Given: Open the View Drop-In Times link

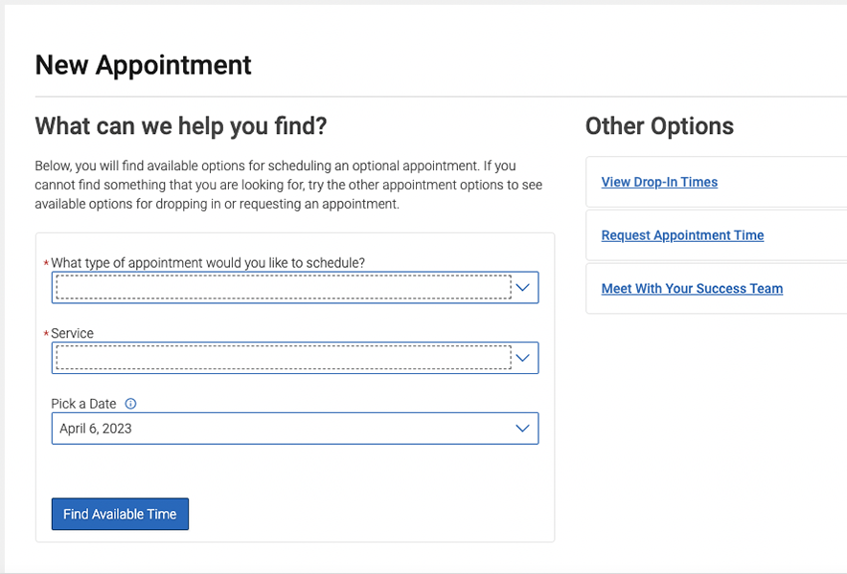Looking at the screenshot, I should [x=659, y=182].
